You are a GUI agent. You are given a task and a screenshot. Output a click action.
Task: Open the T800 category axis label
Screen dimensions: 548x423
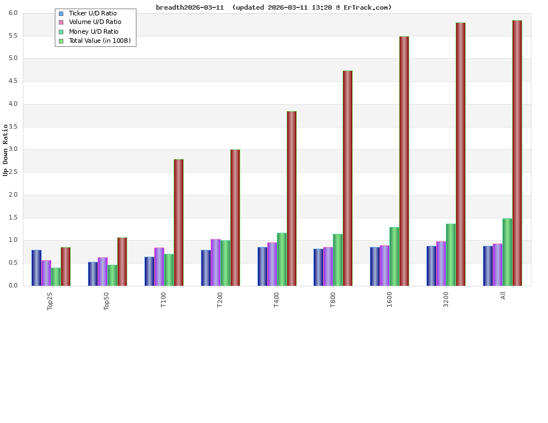tap(333, 300)
